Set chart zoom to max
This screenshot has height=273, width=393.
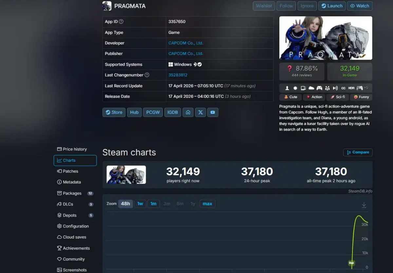[x=207, y=204]
